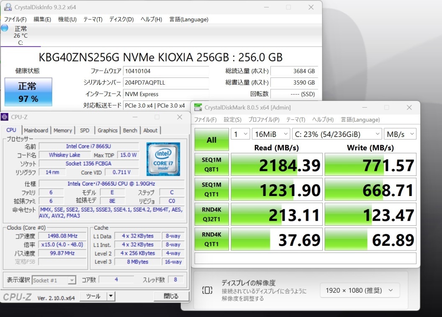Select the C: drive entry showing 26 °C

[x=21, y=36]
